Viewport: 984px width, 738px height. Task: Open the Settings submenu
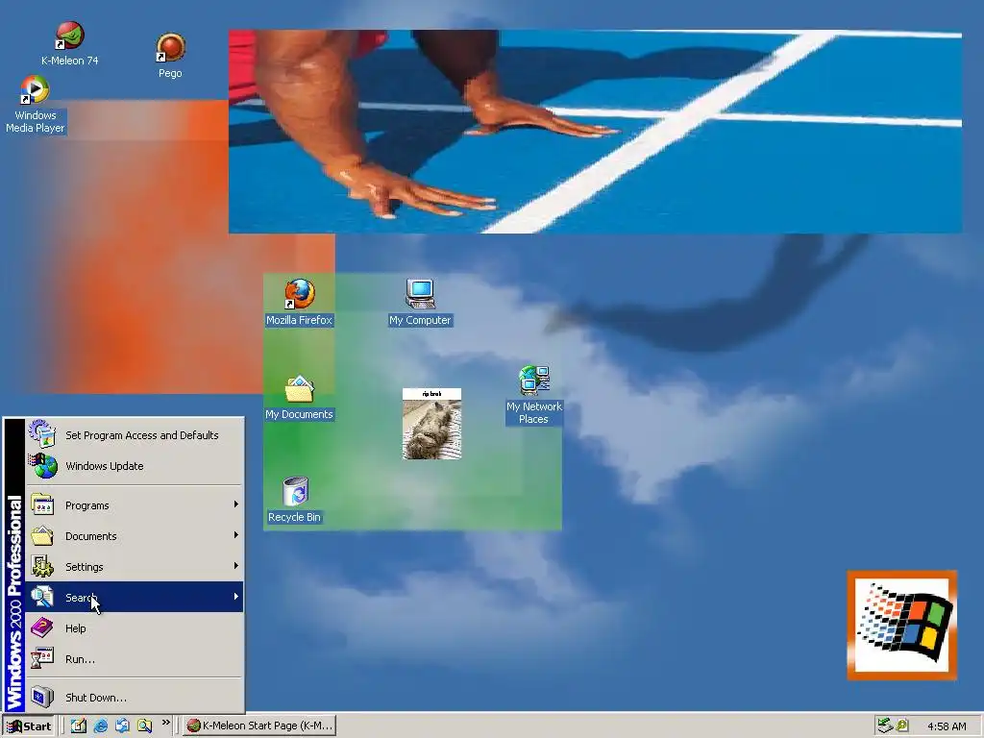coord(135,567)
